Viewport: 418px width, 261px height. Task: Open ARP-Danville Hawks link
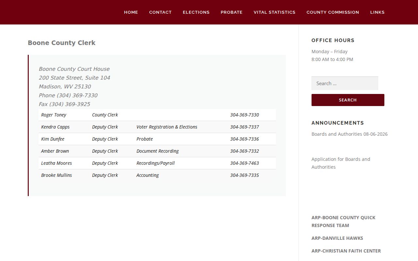tap(337, 238)
